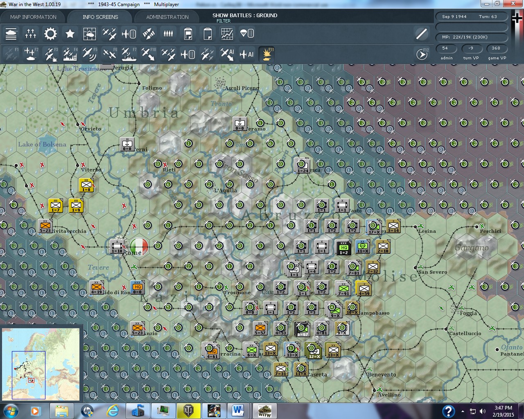Select unit 1=18 at Rome

(117, 247)
